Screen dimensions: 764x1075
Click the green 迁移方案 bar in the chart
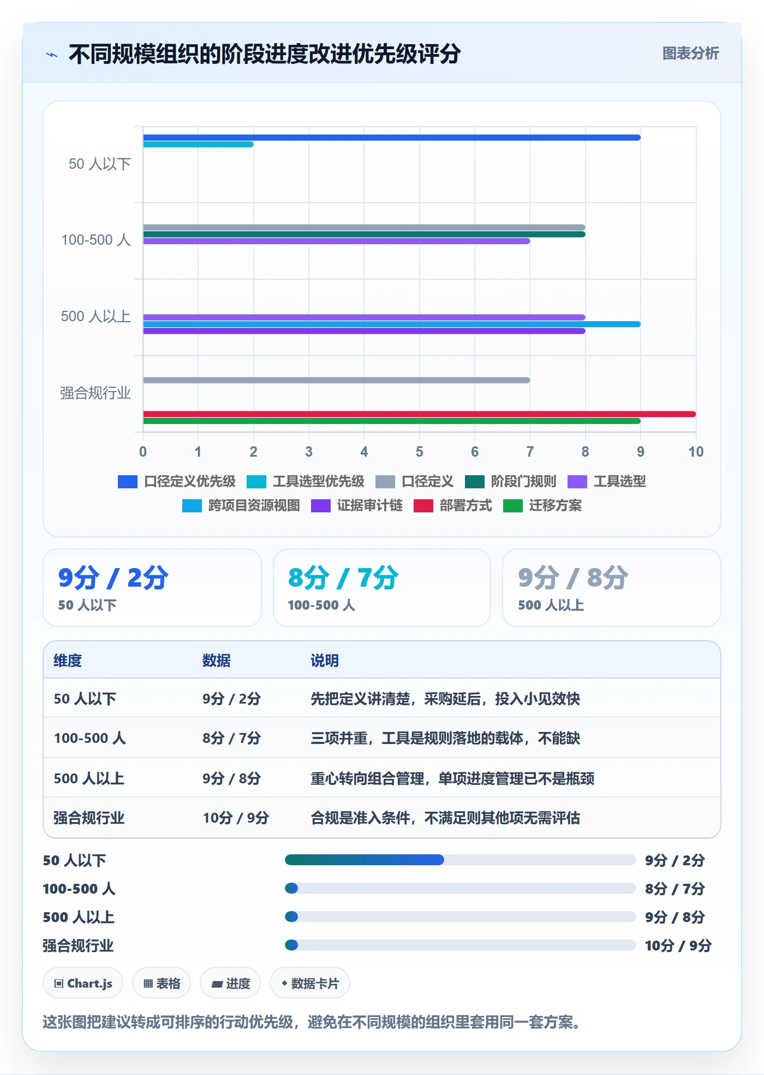[x=392, y=421]
